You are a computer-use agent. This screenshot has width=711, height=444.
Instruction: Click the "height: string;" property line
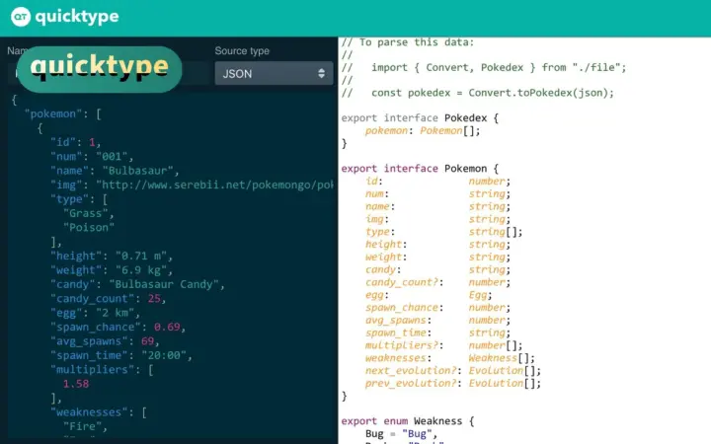point(438,245)
